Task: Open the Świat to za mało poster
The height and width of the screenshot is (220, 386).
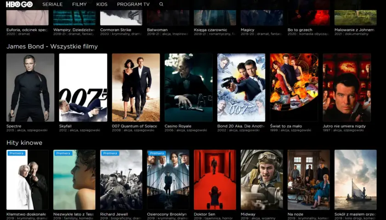Action: pos(294,88)
